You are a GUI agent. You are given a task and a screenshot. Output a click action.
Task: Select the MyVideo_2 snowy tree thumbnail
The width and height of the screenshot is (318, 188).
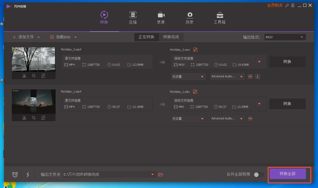pyautogui.click(x=34, y=59)
